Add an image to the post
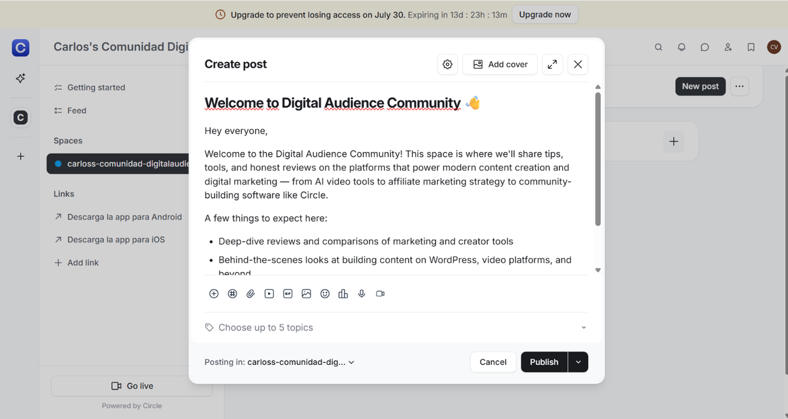The height and width of the screenshot is (419, 788). 306,294
